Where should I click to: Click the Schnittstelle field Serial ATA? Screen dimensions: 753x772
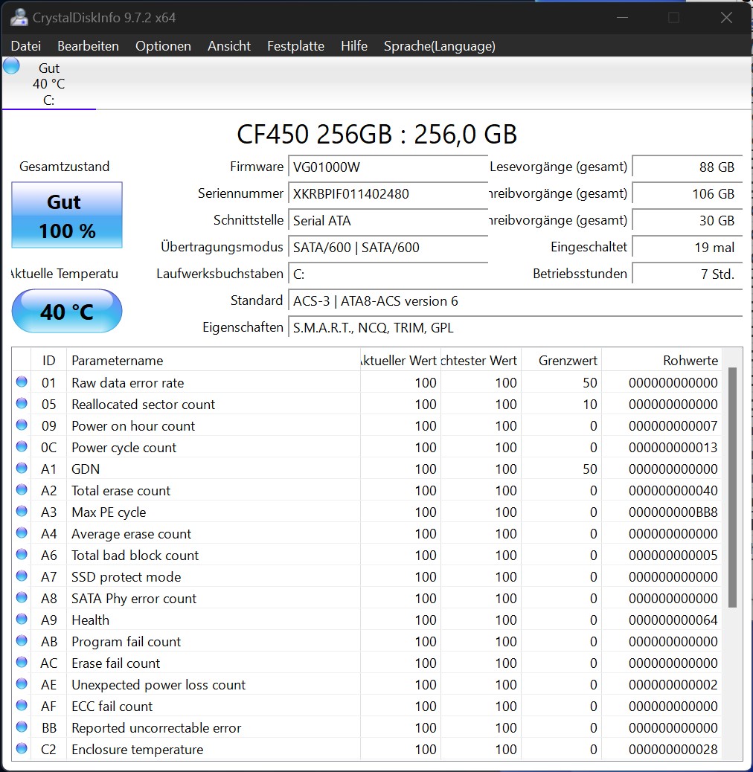click(x=388, y=220)
